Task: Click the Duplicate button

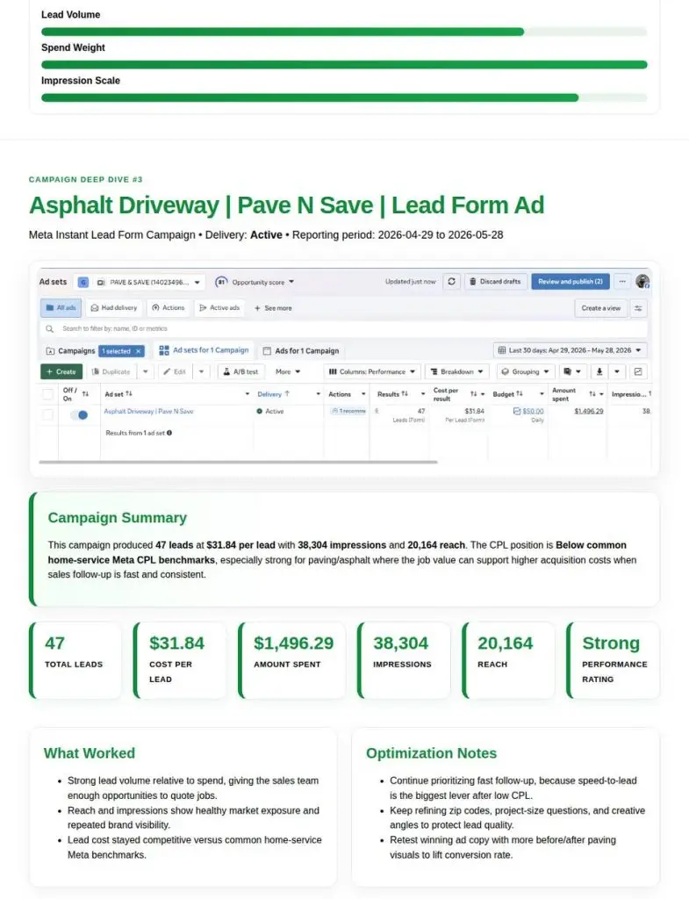Action: [x=111, y=371]
